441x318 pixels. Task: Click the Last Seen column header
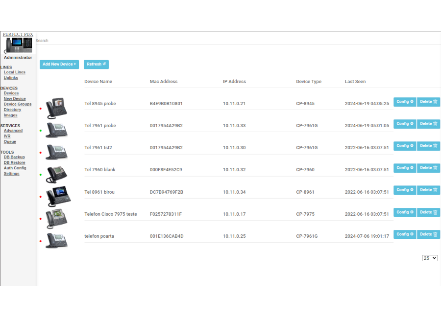tap(355, 82)
